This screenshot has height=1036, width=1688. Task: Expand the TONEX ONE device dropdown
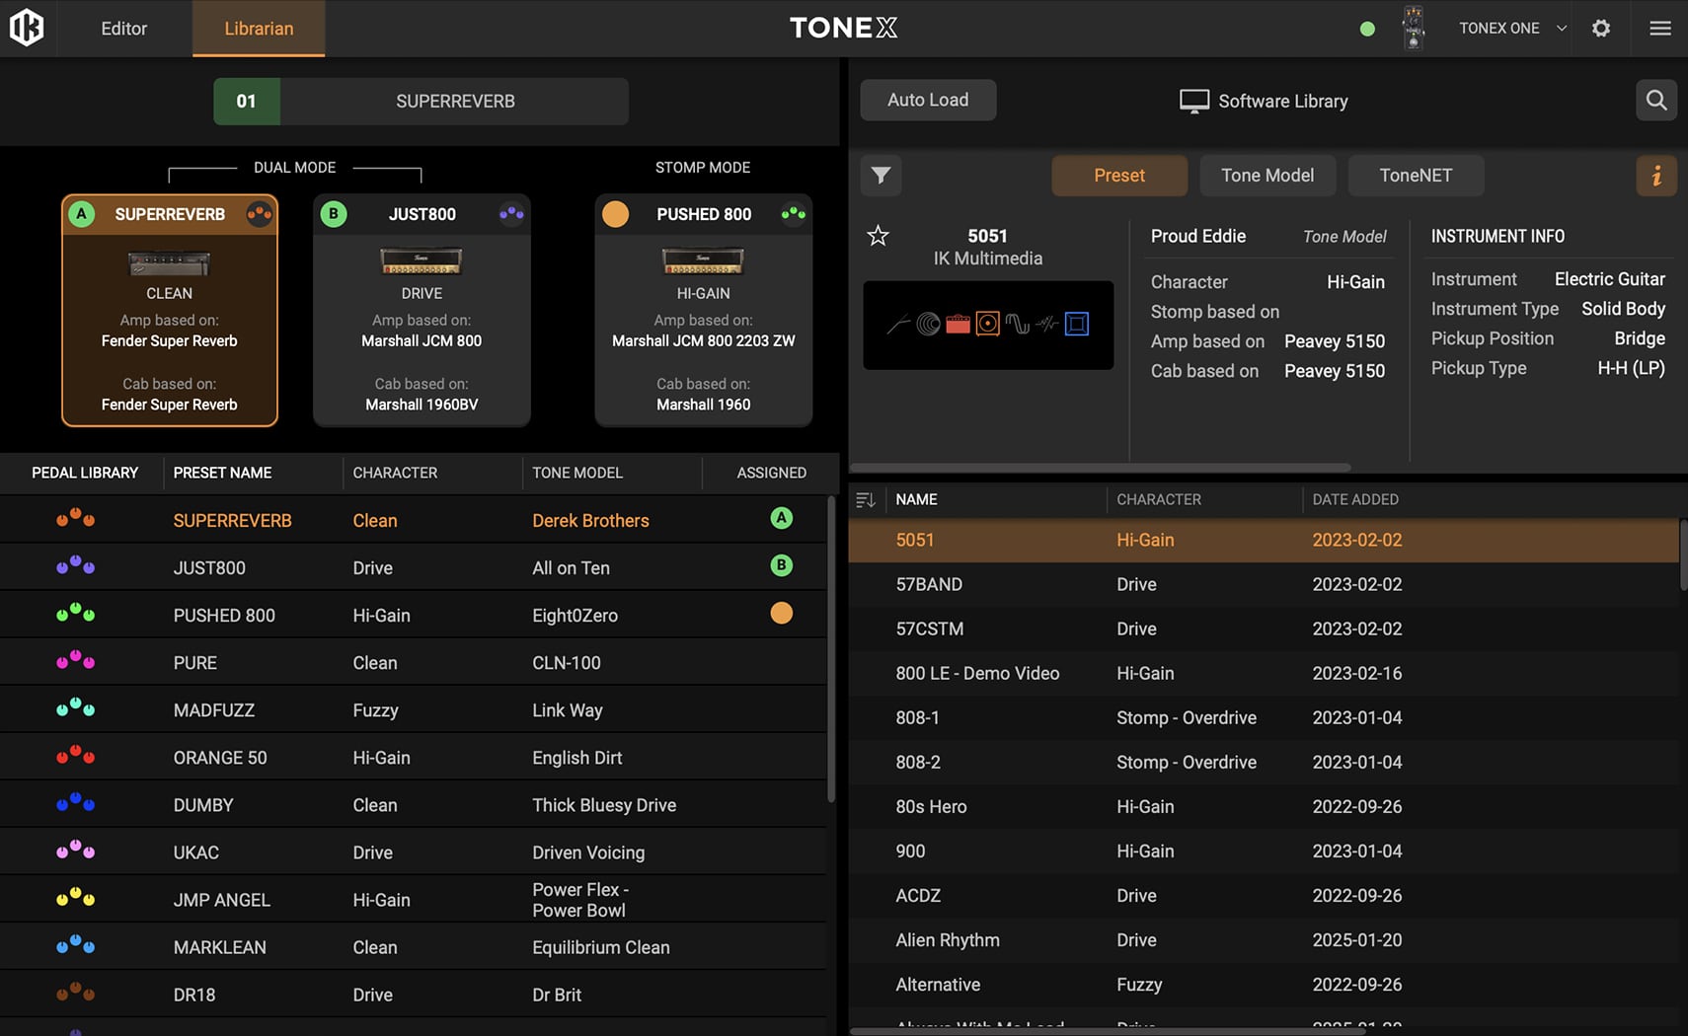(1561, 28)
